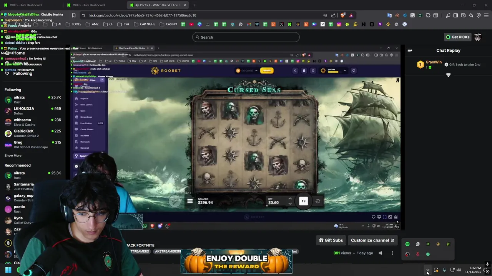Click the green circle tray icon

pyautogui.click(x=428, y=254)
